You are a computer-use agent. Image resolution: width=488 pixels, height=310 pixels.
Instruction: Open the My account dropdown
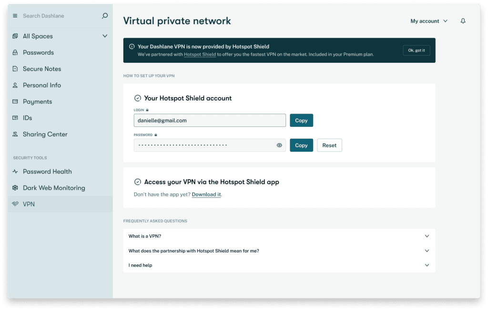click(428, 20)
